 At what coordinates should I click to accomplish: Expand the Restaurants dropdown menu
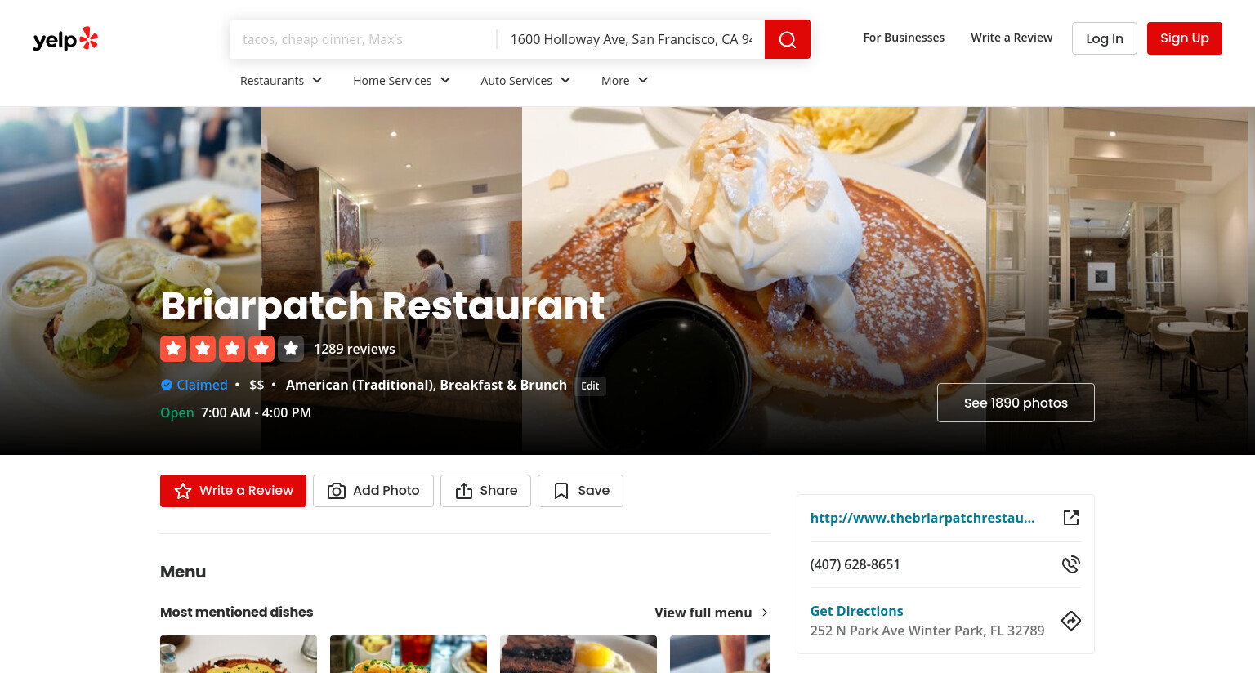click(x=281, y=80)
